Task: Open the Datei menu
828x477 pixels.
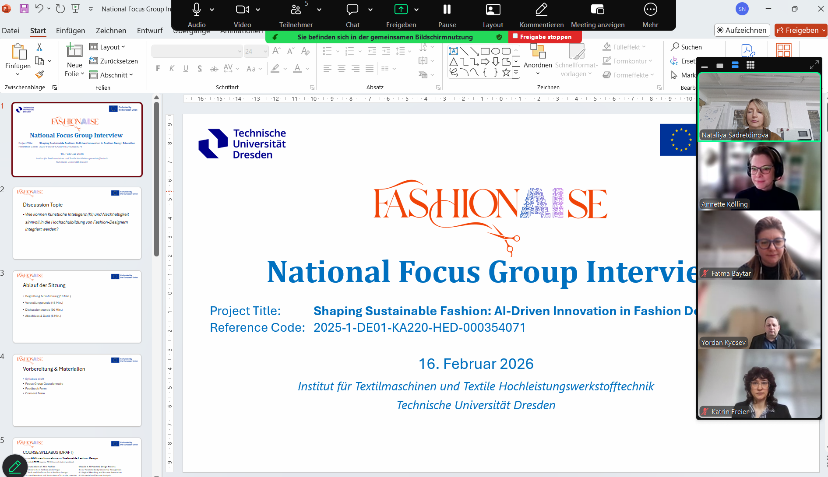Action: click(x=11, y=31)
